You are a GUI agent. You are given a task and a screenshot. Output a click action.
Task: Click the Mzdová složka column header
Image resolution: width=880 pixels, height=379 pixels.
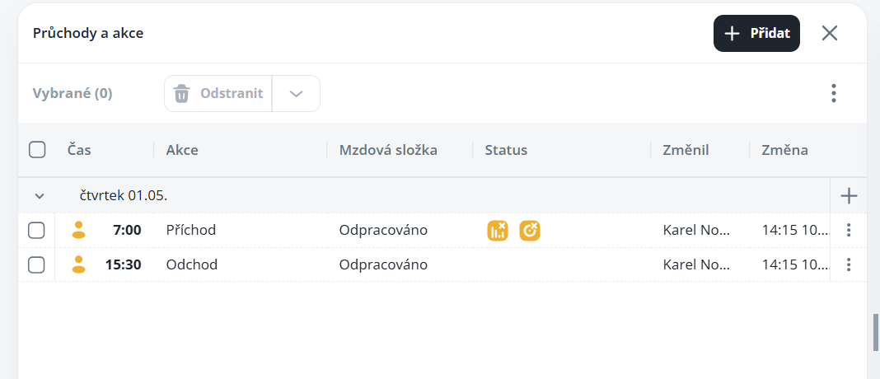(388, 150)
